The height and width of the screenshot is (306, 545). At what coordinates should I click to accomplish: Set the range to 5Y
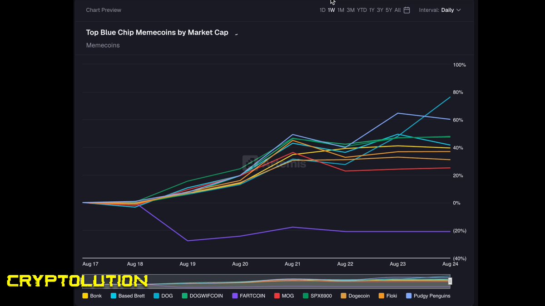coord(389,10)
